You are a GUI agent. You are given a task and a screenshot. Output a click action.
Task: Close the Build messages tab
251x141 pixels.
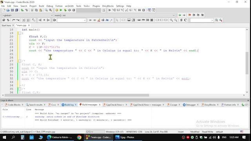point(100,105)
